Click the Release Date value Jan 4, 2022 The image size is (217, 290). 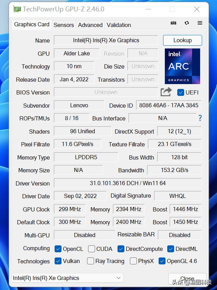pyautogui.click(x=74, y=79)
